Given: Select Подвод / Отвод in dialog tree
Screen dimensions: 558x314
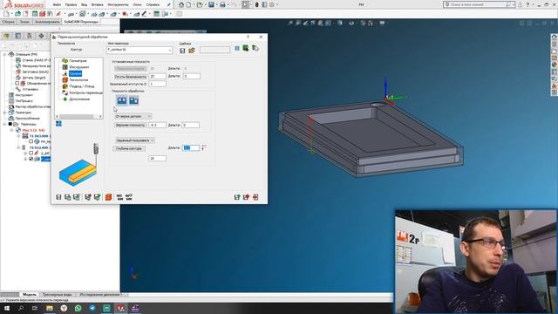Looking at the screenshot, I should [x=81, y=86].
